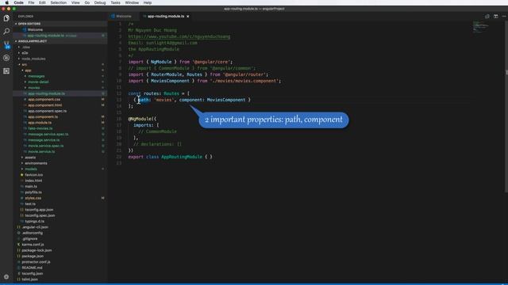Expand the movie-detail folder
Screen dimensions: 508x285
tap(38, 82)
